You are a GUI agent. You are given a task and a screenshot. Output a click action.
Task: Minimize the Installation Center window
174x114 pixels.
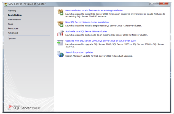152,3
